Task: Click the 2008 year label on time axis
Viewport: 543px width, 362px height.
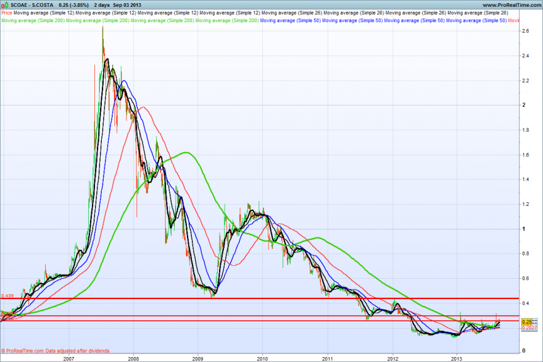Action: point(133,358)
